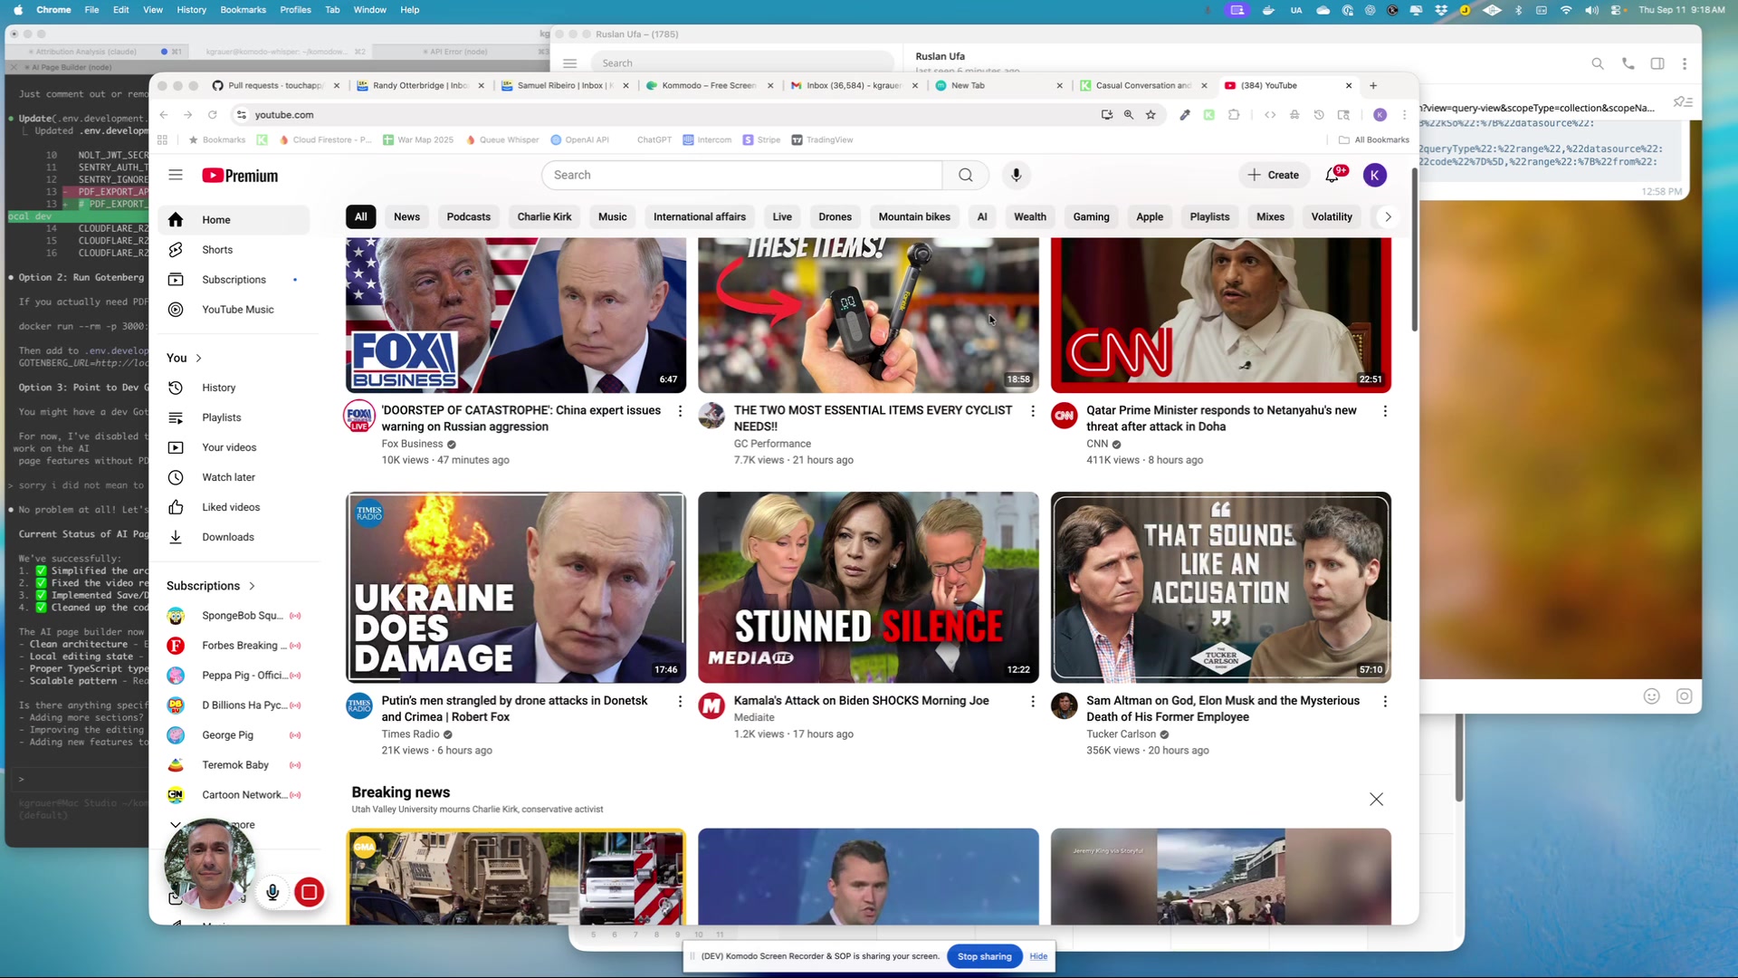
Task: Open the Sam Altman video title
Action: [1223, 709]
